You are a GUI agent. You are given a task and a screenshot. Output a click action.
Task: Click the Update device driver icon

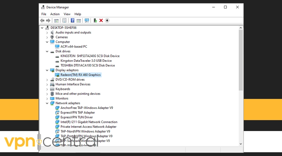pyautogui.click(x=95, y=20)
